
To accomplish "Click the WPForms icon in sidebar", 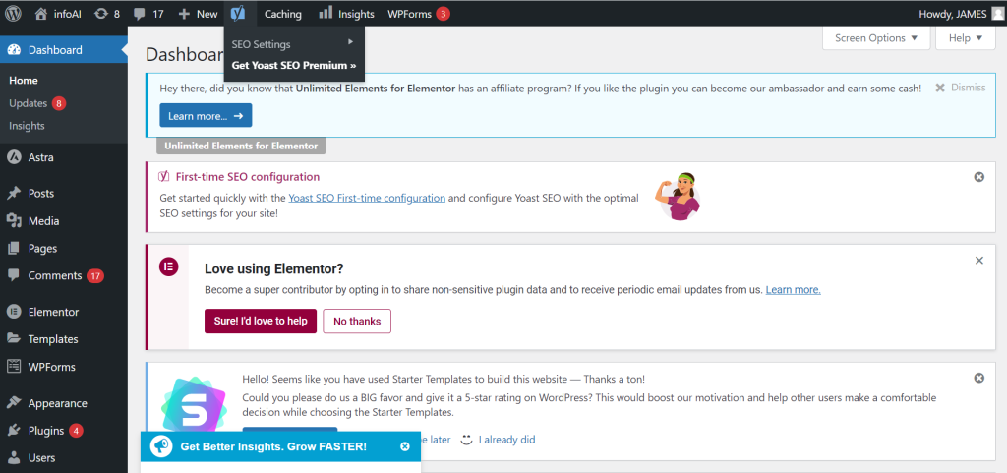I will point(14,367).
